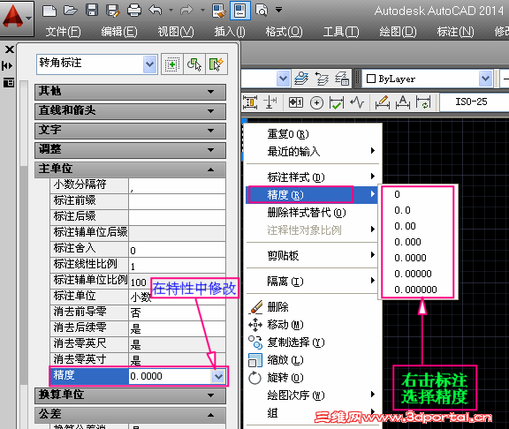509x429 pixels.
Task: Expand the 换算单位 section
Action: (130, 395)
